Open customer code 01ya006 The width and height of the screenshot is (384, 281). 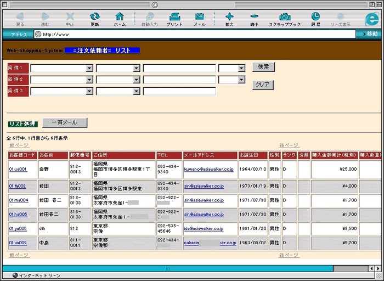(18, 229)
